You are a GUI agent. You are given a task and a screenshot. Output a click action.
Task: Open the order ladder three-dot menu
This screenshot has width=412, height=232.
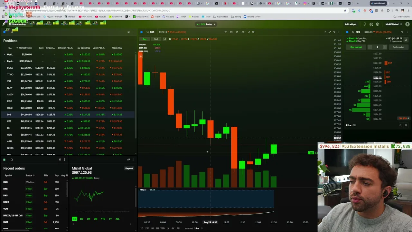pos(407,32)
